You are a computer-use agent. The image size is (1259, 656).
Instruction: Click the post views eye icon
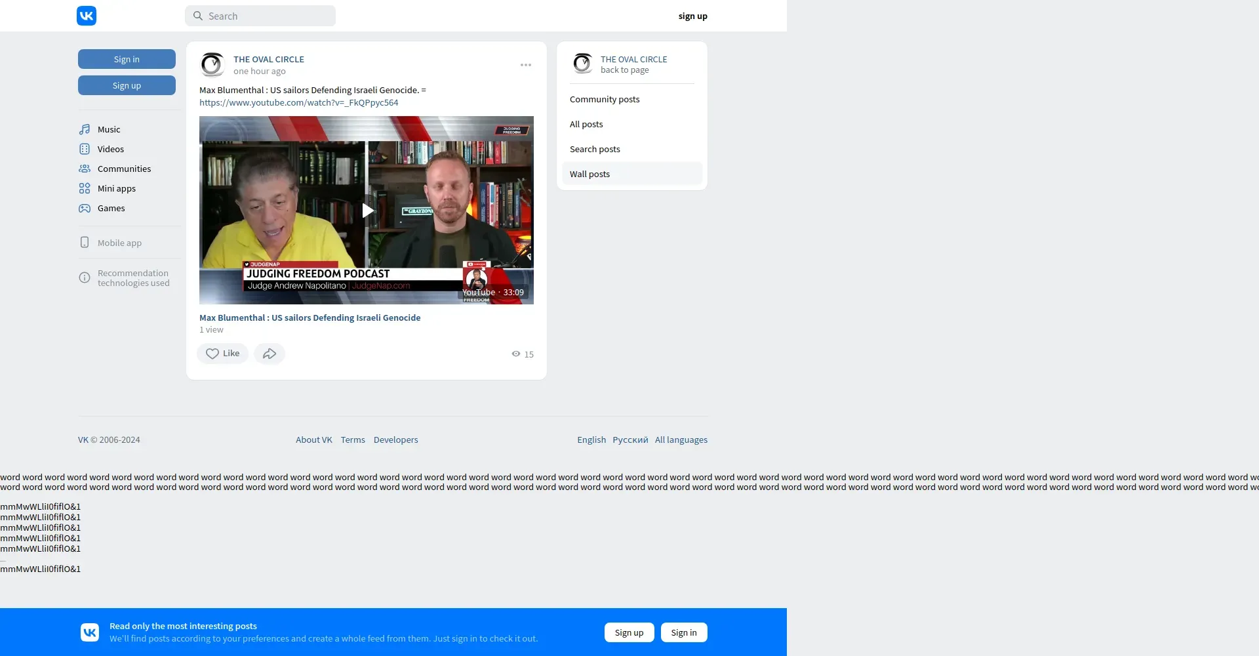click(516, 354)
